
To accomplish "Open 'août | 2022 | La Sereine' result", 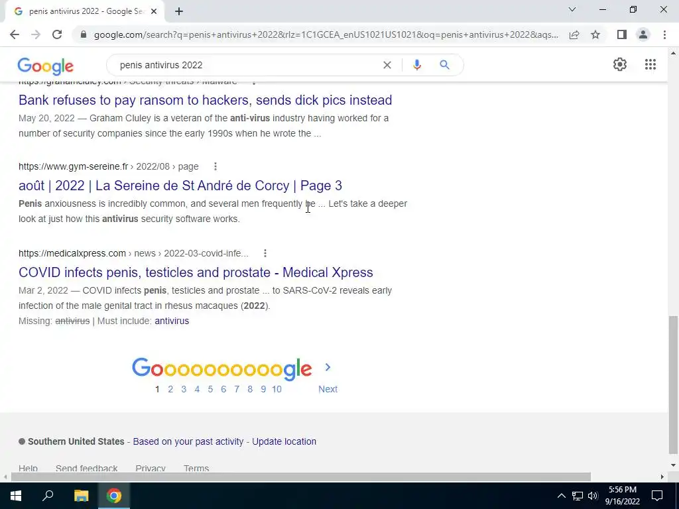I will point(180,186).
